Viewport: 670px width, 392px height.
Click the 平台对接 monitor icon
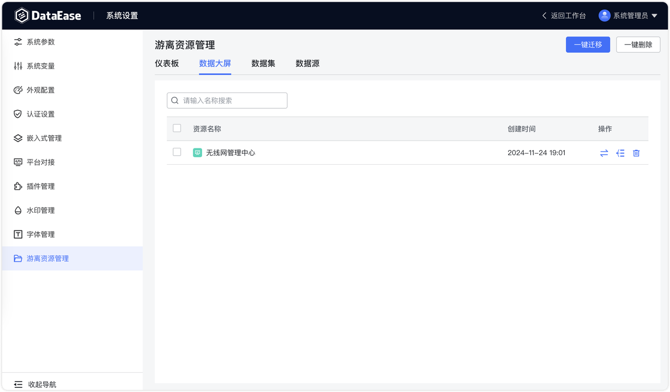pos(18,162)
